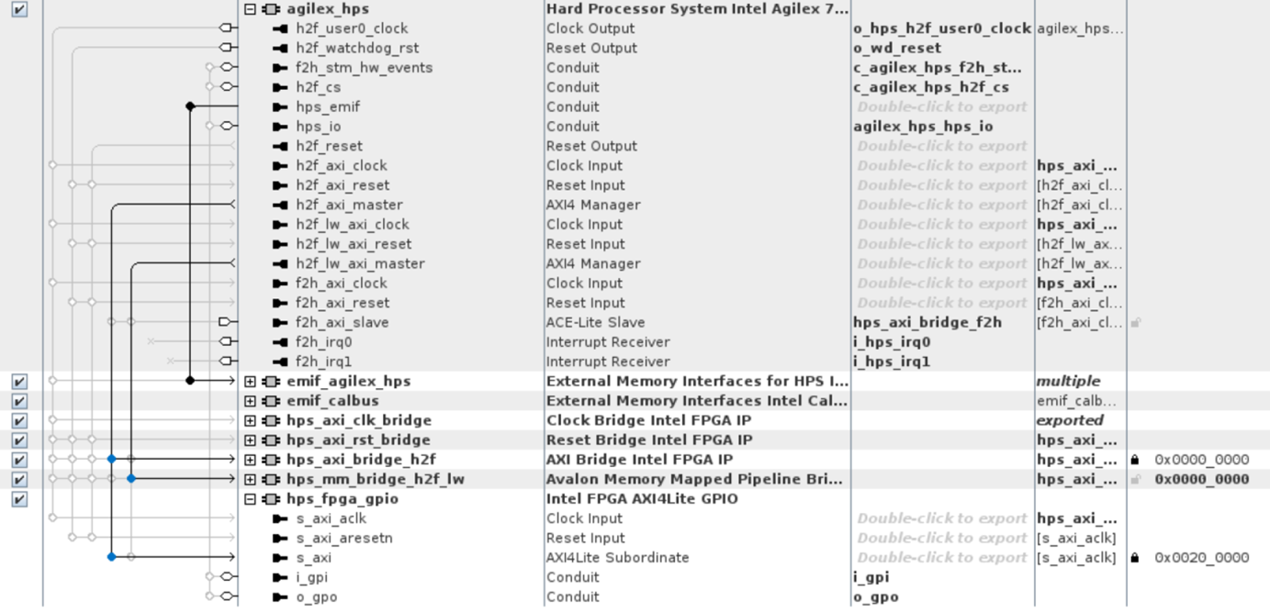Click the o_wd_reset export name
This screenshot has width=1270, height=612.
point(896,48)
